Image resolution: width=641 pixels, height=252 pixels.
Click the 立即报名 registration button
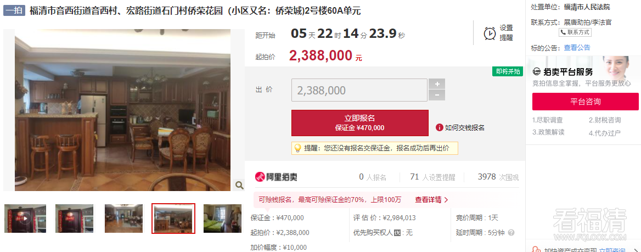360,123
